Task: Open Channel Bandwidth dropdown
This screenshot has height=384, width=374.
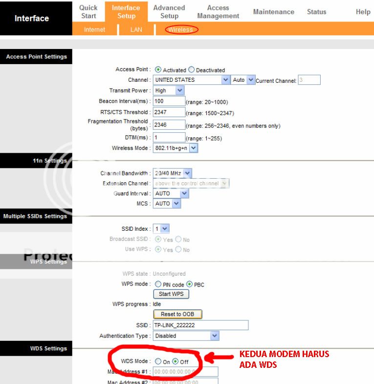Action: 173,173
